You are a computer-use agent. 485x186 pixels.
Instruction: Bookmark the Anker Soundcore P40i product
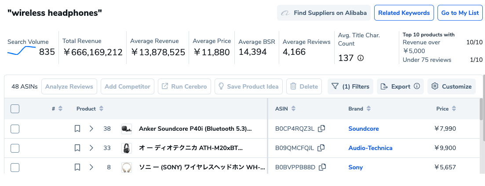point(77,129)
